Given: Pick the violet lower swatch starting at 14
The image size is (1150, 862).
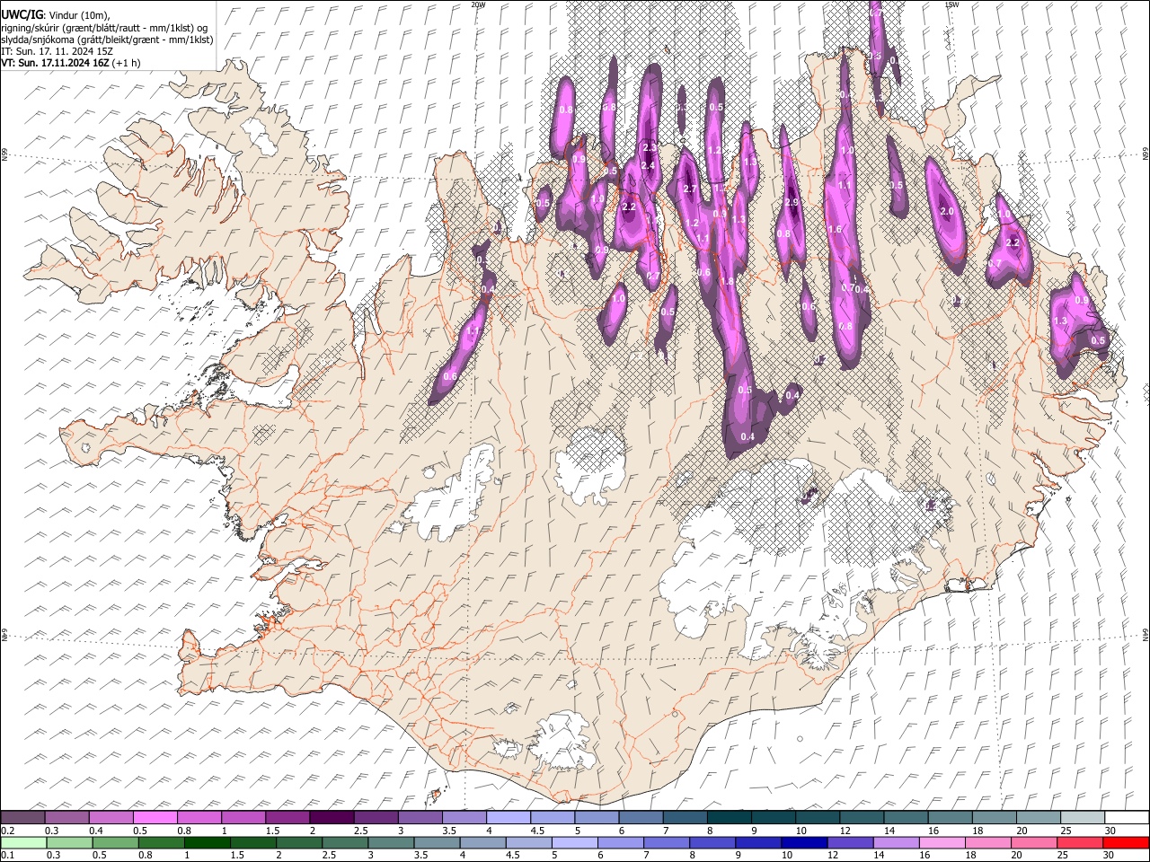Looking at the screenshot, I should pos(896,842).
